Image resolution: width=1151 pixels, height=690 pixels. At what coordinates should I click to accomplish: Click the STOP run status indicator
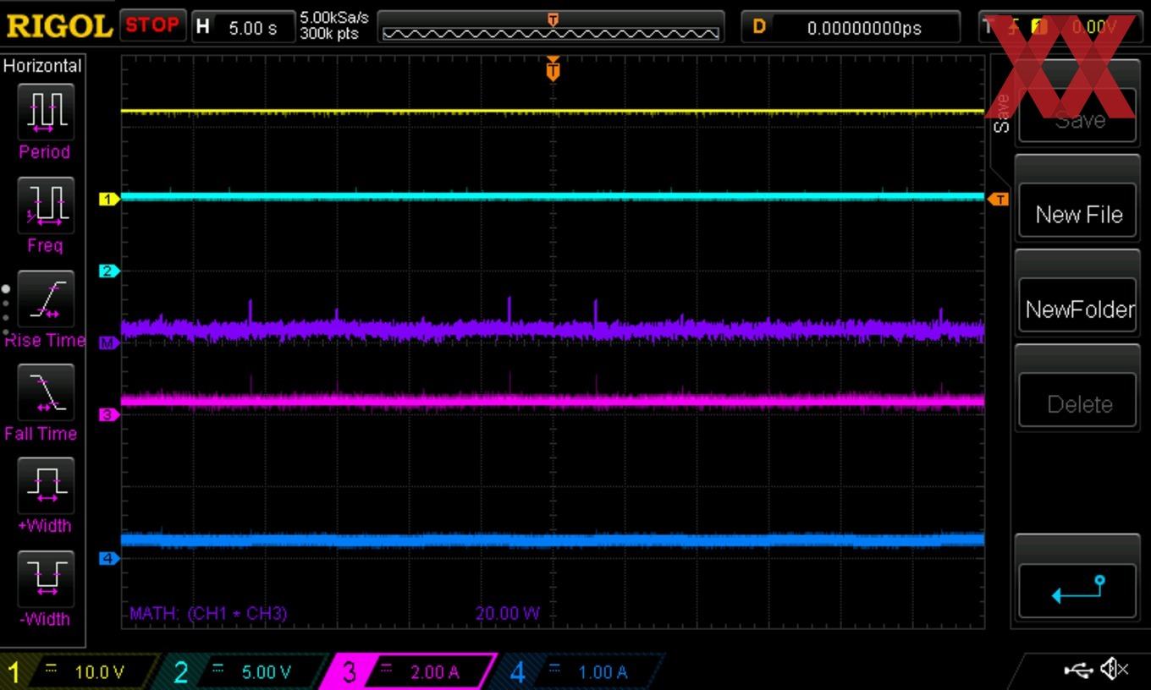152,25
